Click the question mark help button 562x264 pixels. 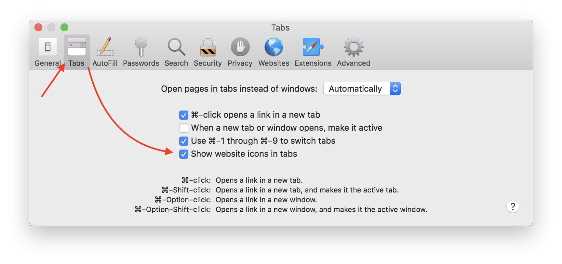click(513, 206)
